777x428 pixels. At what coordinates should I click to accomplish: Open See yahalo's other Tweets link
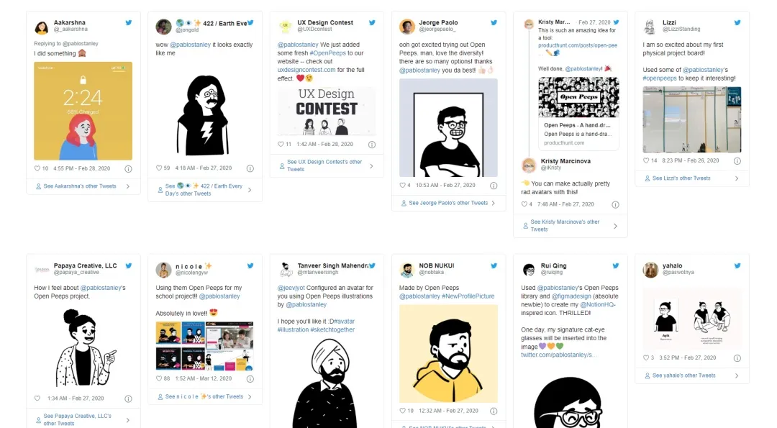[684, 375]
